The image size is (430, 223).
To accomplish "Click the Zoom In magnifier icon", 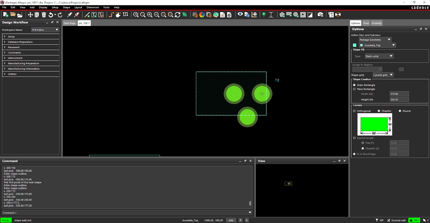I will click(150, 15).
